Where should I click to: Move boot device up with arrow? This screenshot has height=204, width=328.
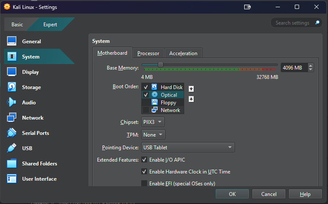191,89
